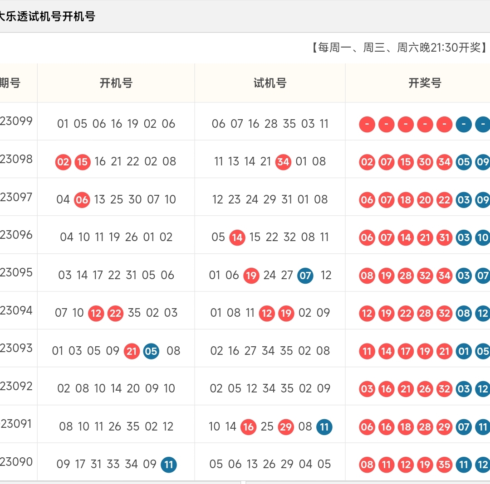
Task: Click blue ball 01 in 23093 开奖号
Action: [464, 351]
